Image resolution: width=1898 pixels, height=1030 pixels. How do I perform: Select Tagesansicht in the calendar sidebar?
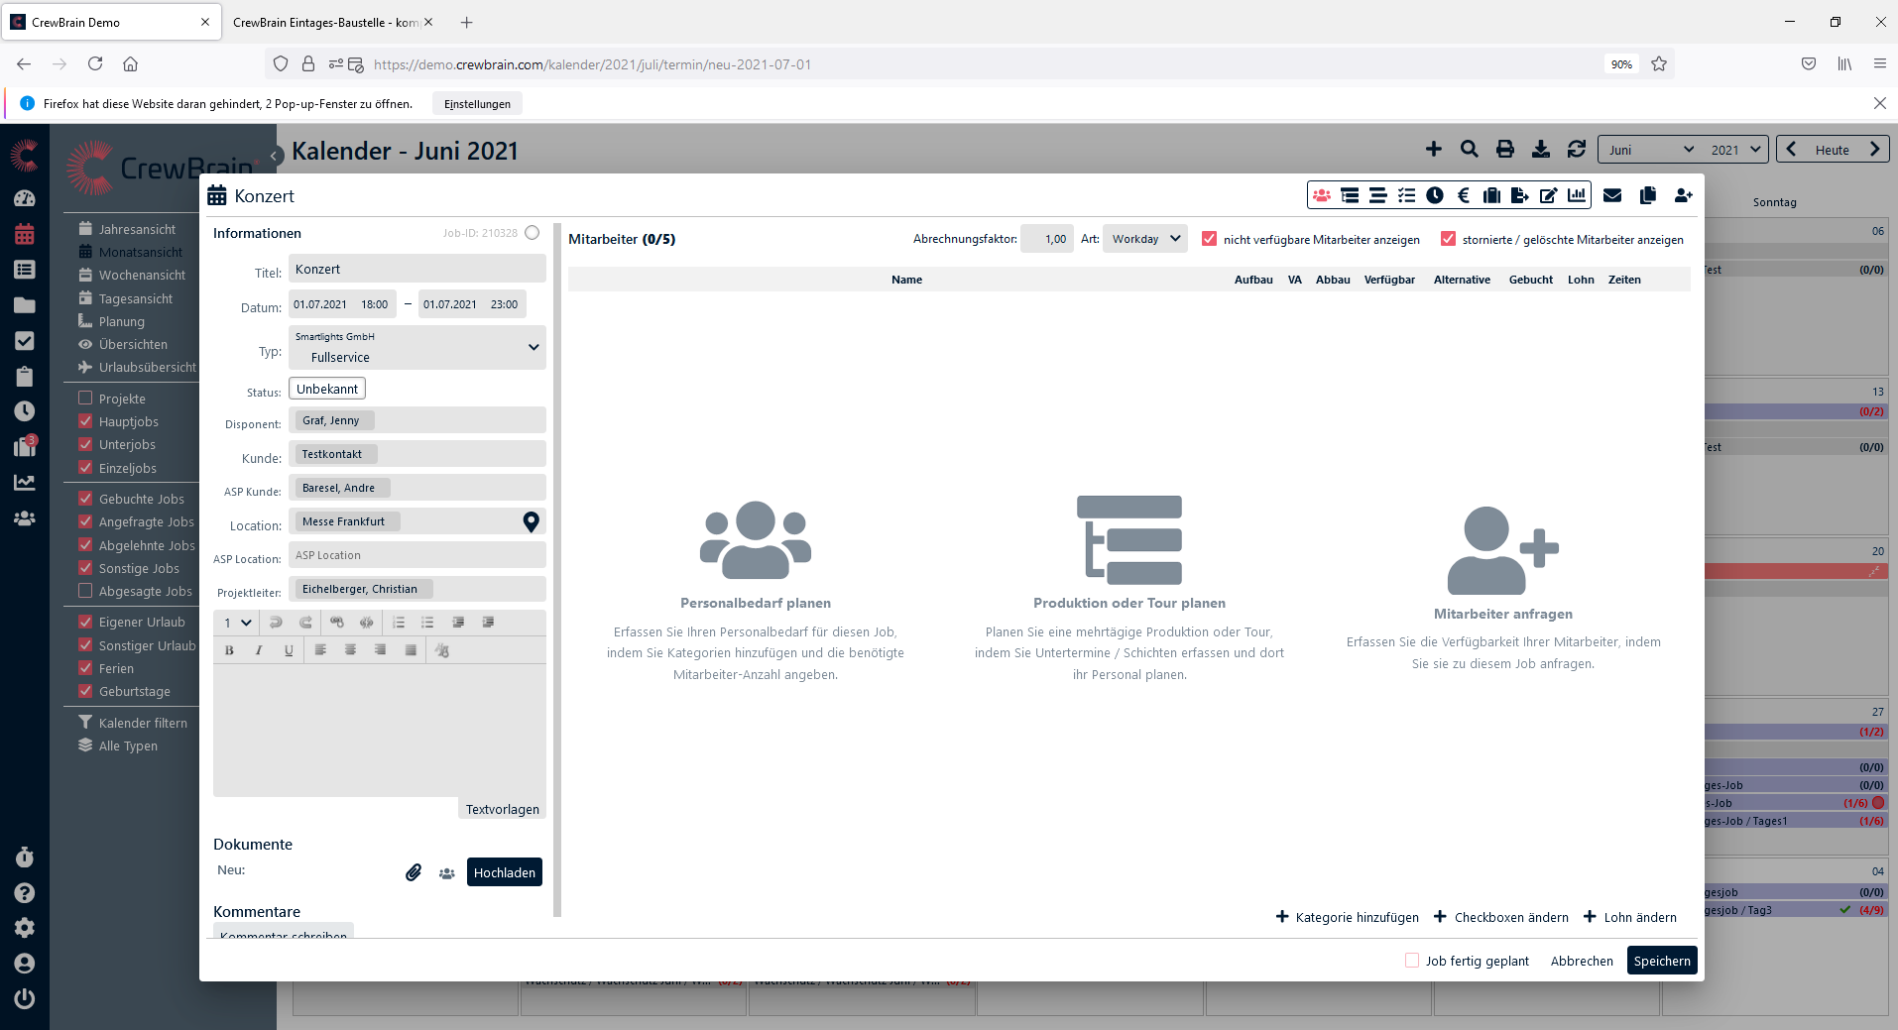(136, 298)
